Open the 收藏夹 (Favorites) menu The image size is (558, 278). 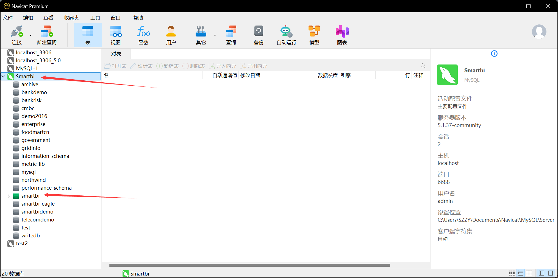(72, 18)
